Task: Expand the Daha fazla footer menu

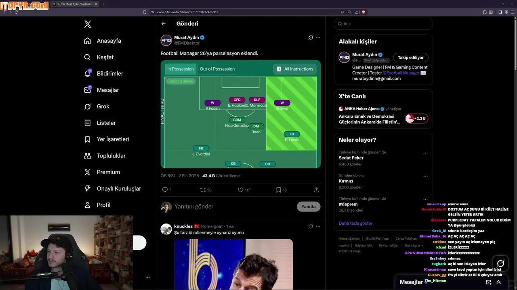Action: 414,245
